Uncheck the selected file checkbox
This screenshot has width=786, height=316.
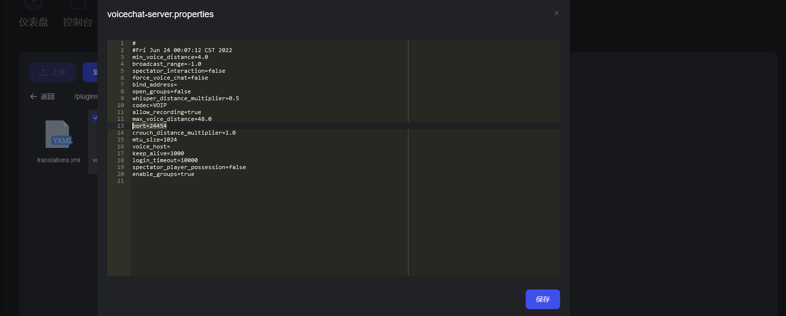(95, 117)
